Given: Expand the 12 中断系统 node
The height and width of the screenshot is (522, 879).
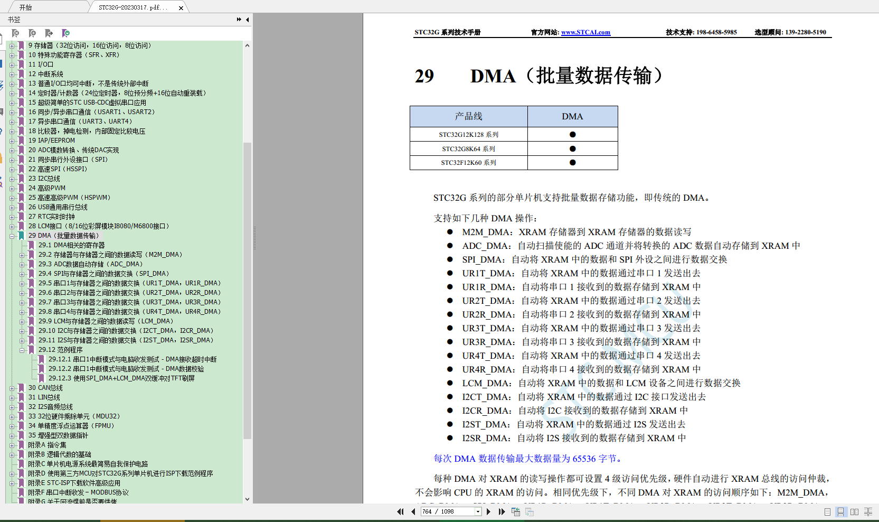Looking at the screenshot, I should coord(12,74).
